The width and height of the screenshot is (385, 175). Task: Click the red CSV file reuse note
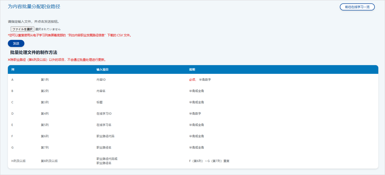(70, 35)
